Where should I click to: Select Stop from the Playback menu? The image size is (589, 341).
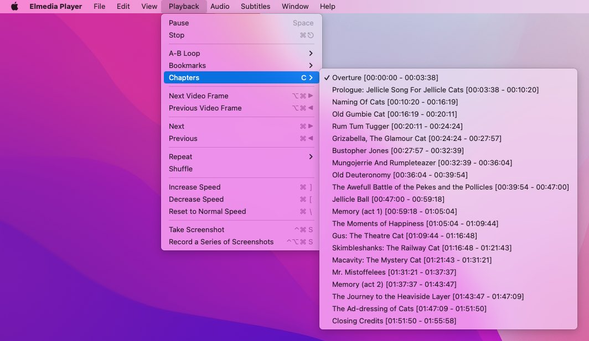[177, 35]
